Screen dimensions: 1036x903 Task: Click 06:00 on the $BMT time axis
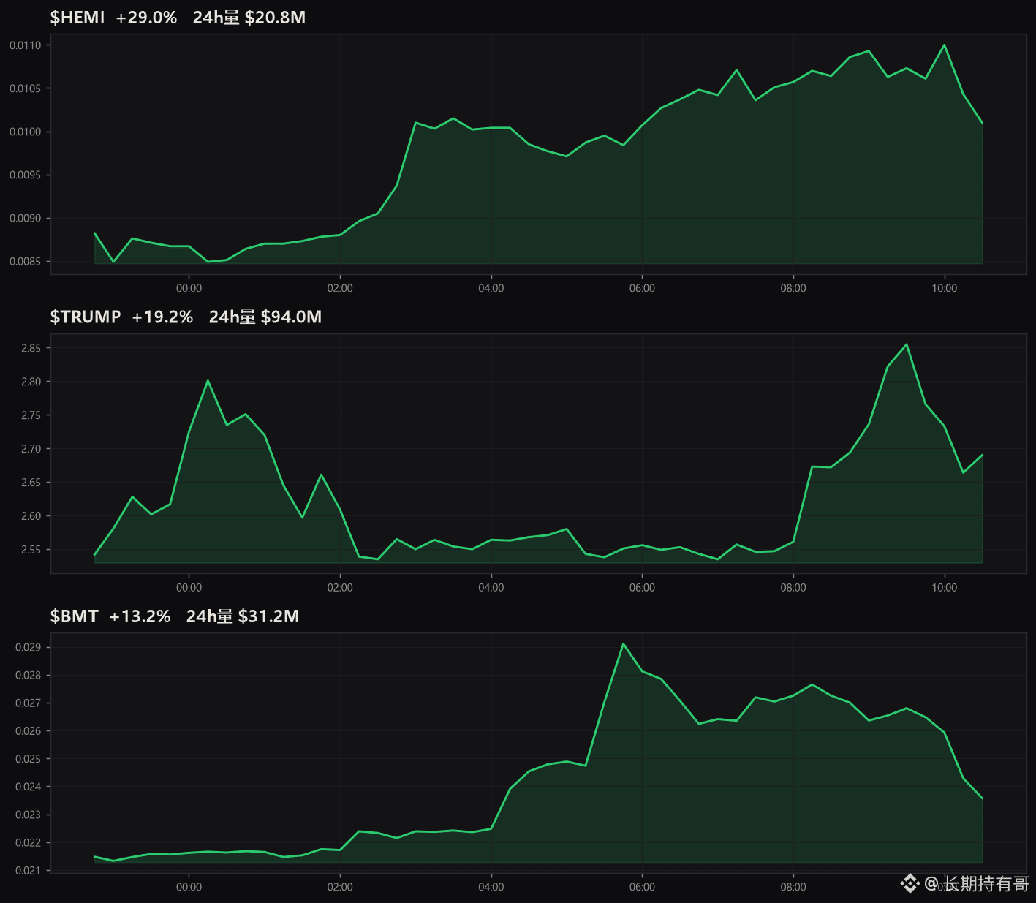click(642, 887)
